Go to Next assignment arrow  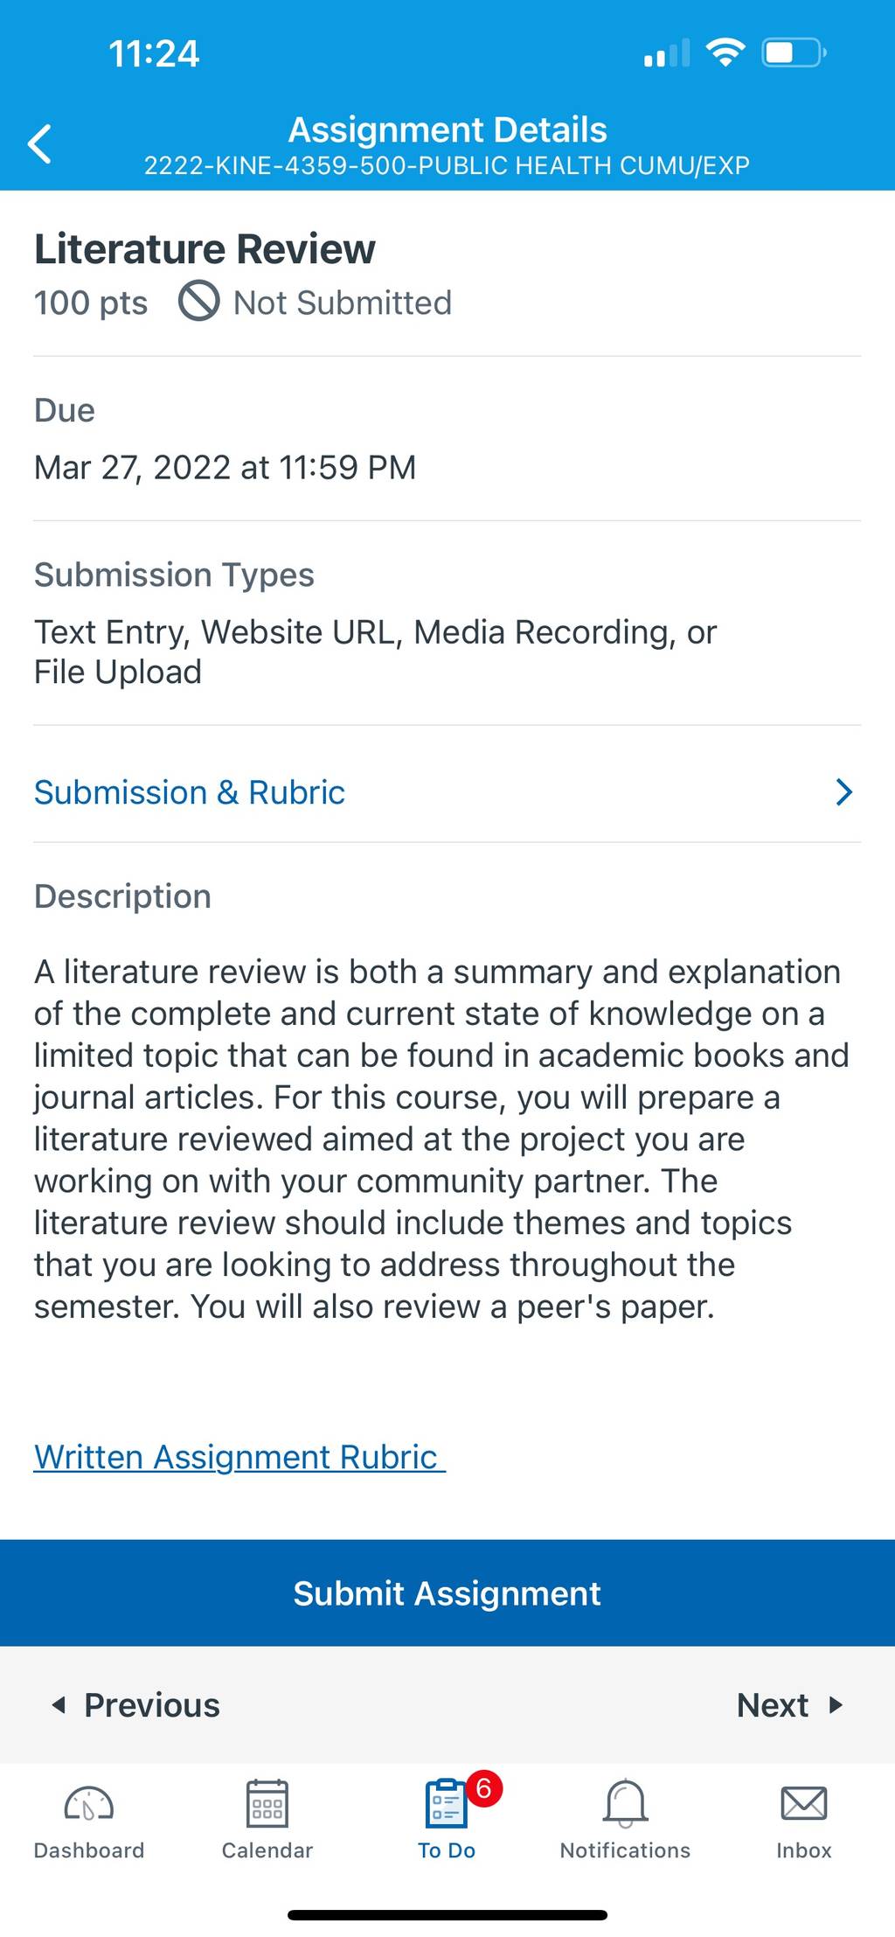point(836,1704)
